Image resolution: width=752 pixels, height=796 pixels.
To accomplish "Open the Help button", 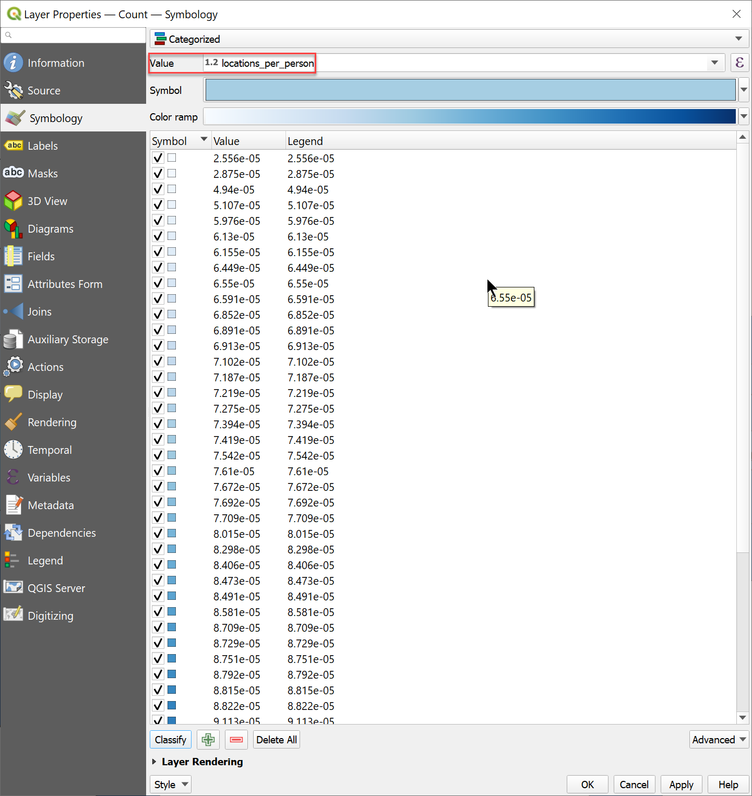I will tap(728, 785).
